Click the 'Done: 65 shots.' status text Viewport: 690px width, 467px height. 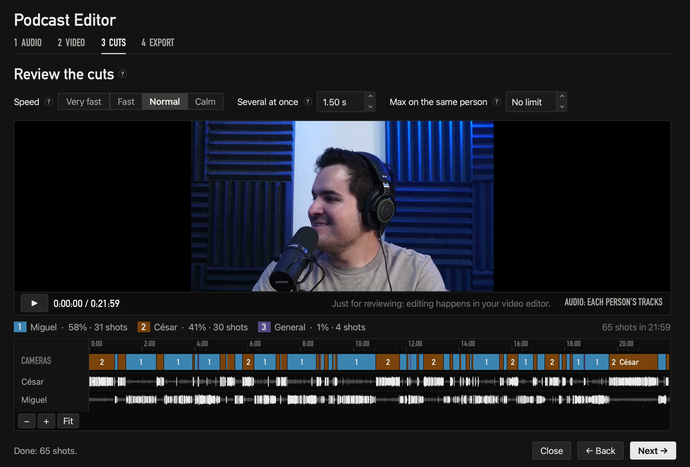(45, 451)
